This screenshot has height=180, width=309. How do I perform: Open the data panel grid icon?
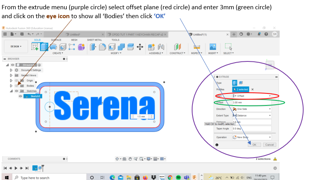pyautogui.click(x=5, y=34)
